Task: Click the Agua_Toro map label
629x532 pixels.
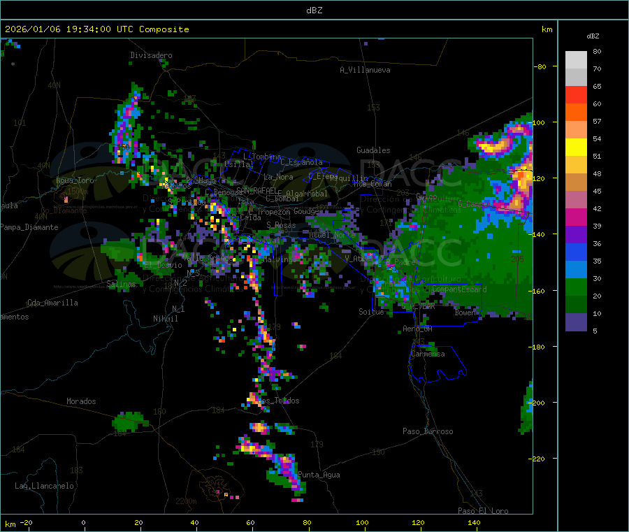Action: 75,180
